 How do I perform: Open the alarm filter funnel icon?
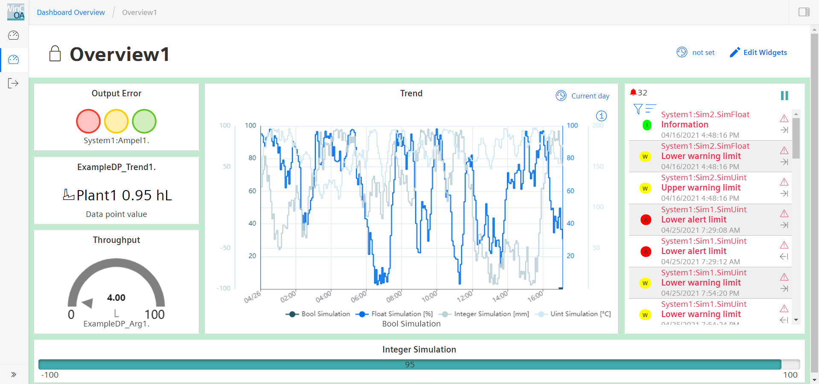638,109
